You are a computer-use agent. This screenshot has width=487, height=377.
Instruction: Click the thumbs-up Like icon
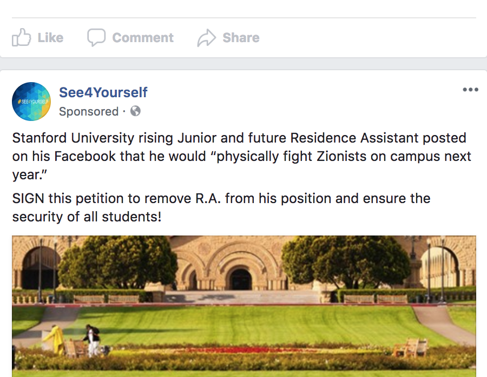(x=21, y=38)
